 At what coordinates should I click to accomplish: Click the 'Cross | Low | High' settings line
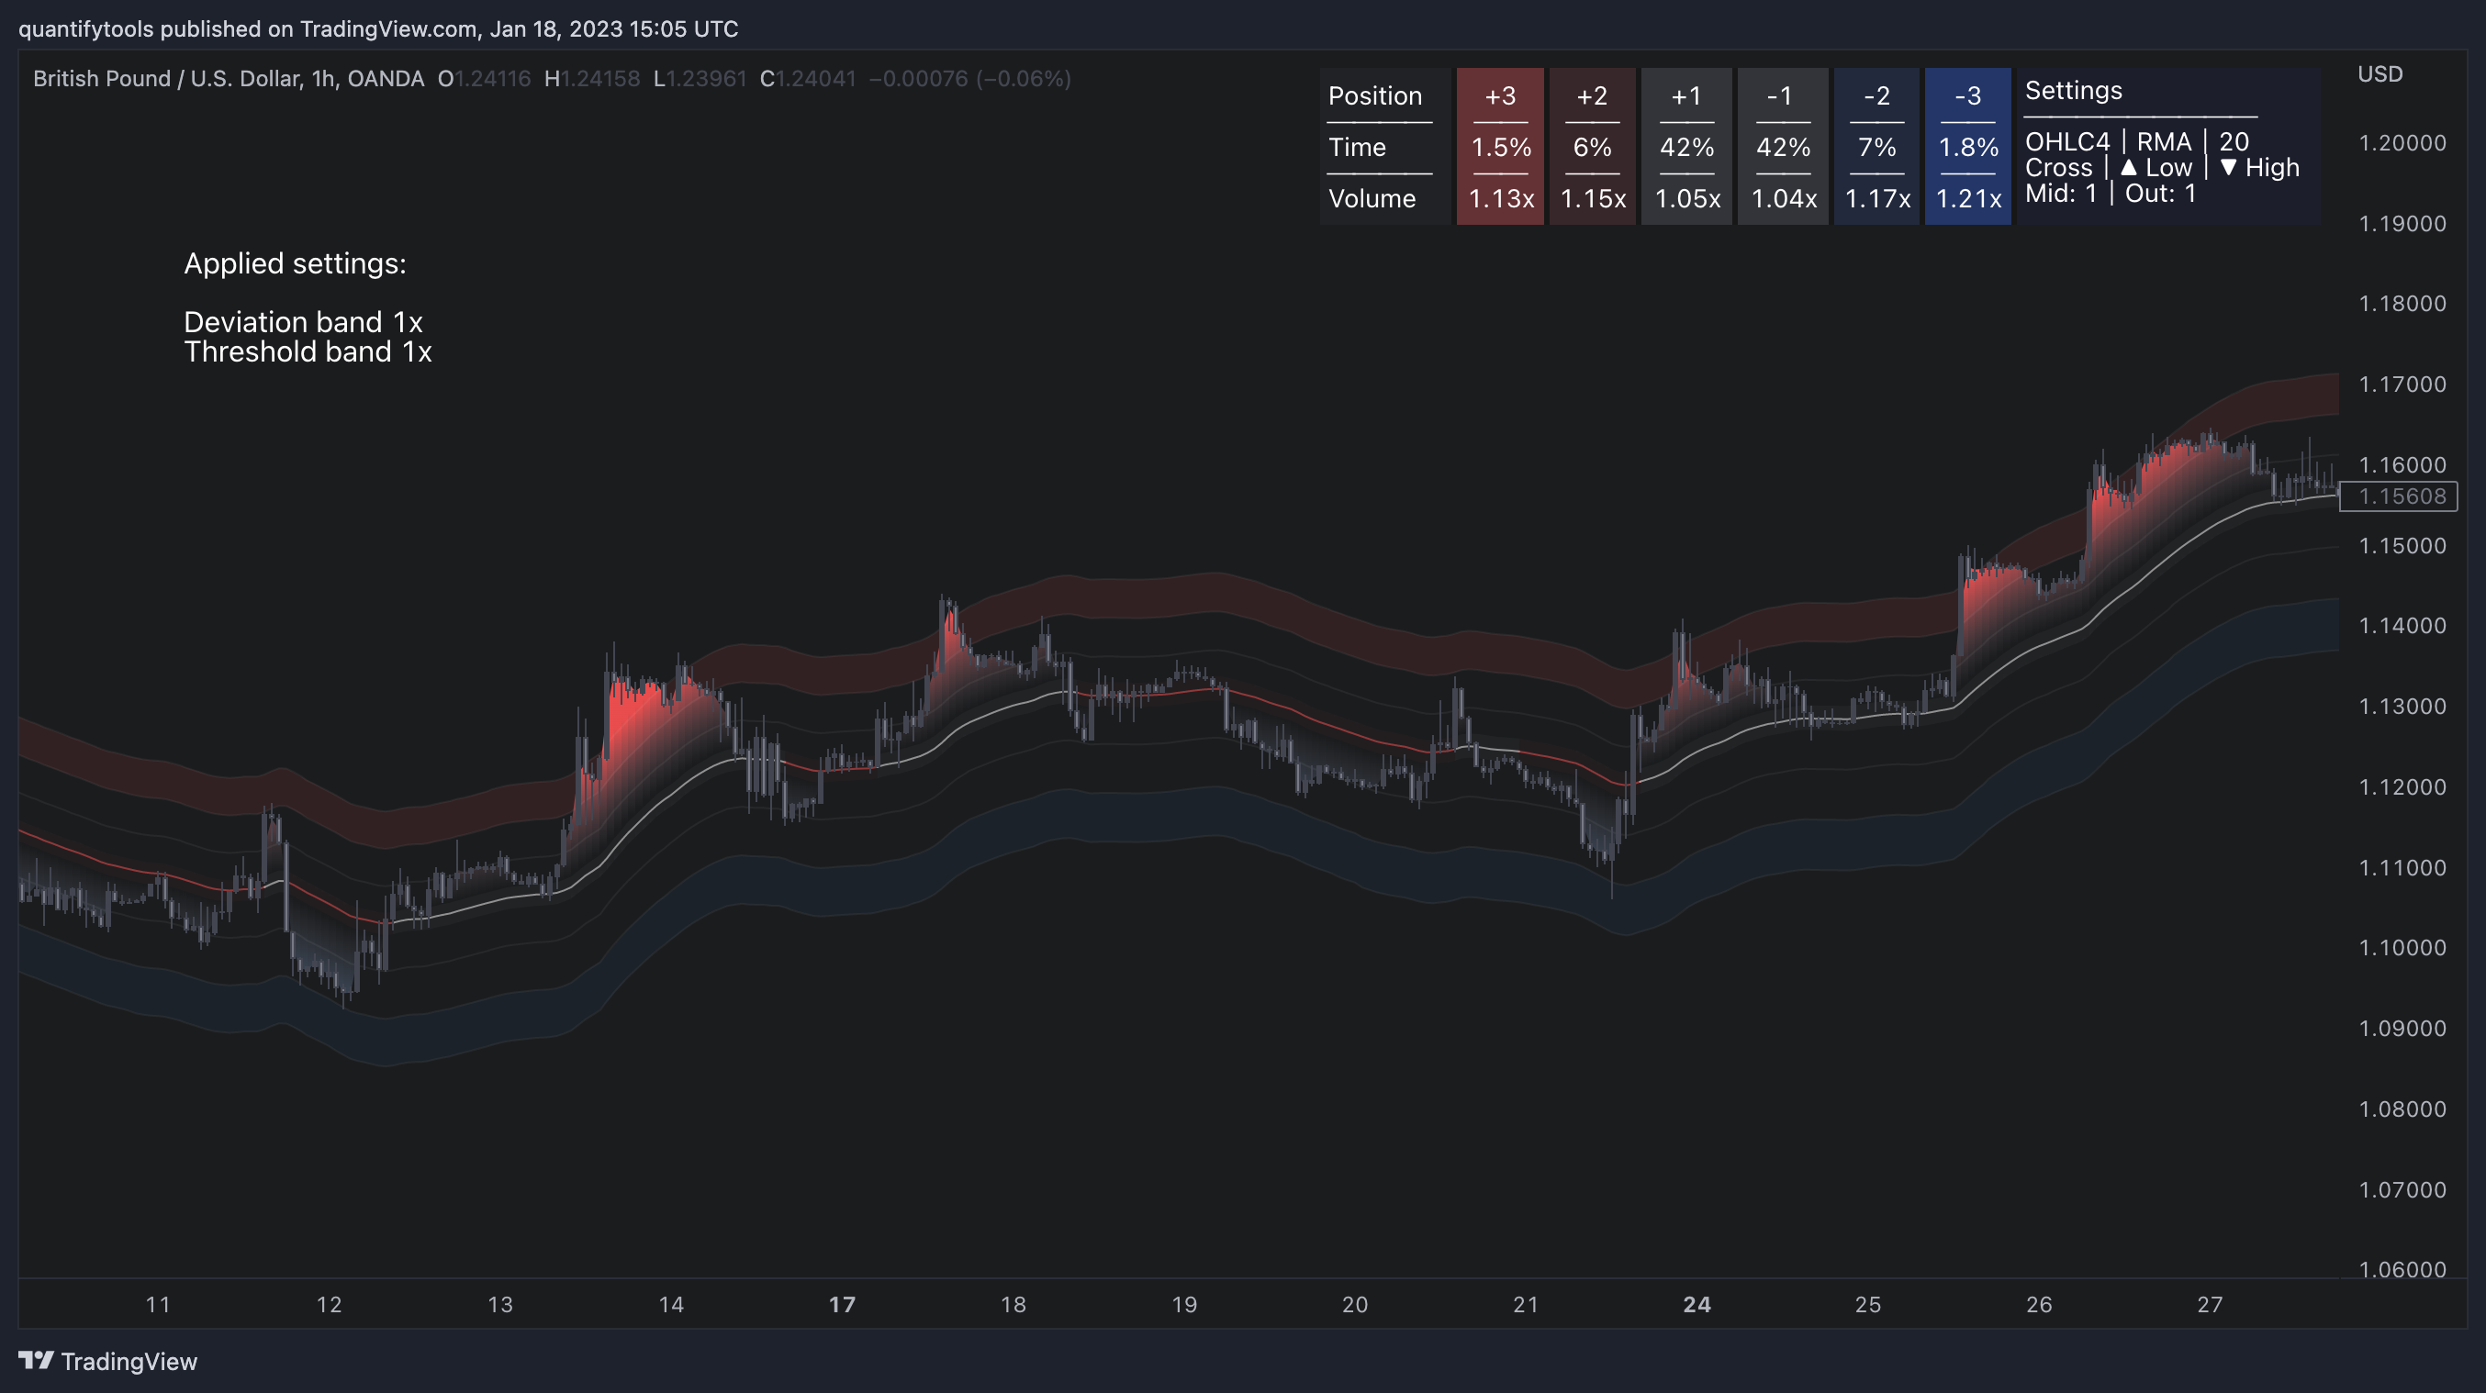click(x=2162, y=168)
